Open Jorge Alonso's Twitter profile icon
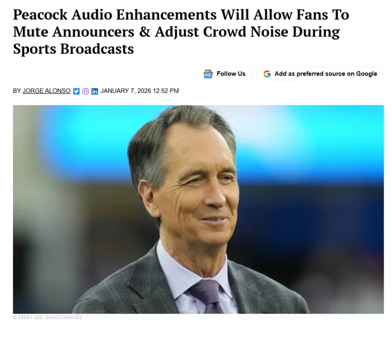The height and width of the screenshot is (337, 392). tap(76, 91)
